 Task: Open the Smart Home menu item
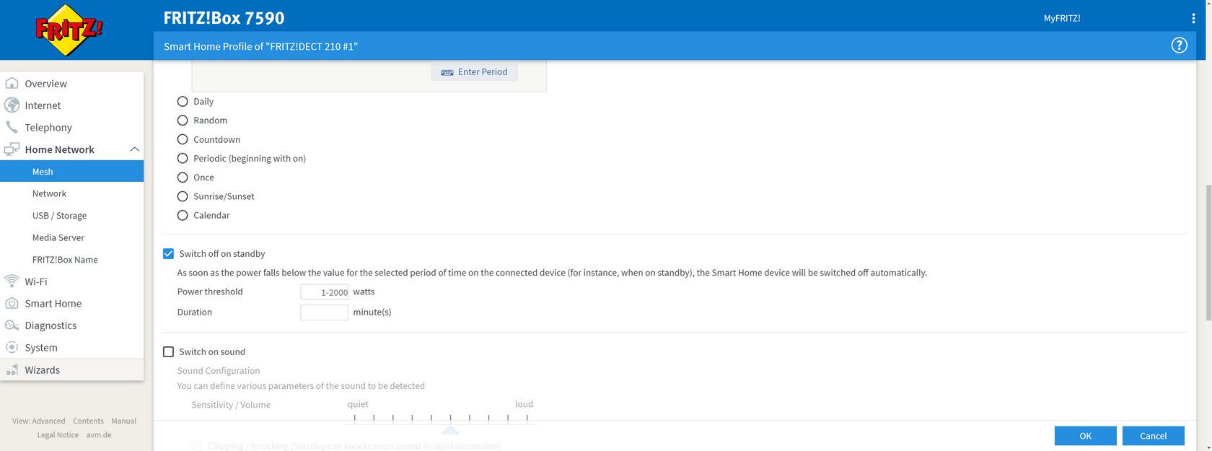click(53, 304)
